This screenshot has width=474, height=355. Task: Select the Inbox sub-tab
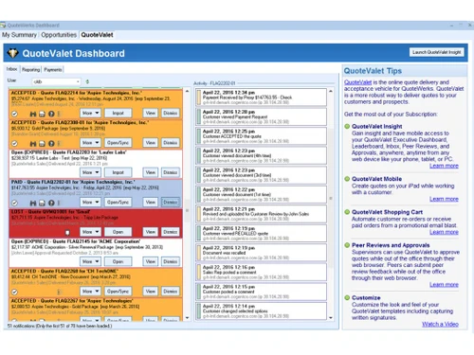point(11,69)
